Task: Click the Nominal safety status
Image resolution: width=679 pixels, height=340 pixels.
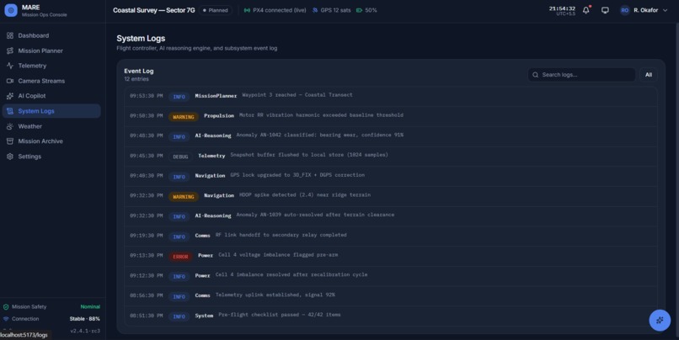Action: pyautogui.click(x=90, y=306)
